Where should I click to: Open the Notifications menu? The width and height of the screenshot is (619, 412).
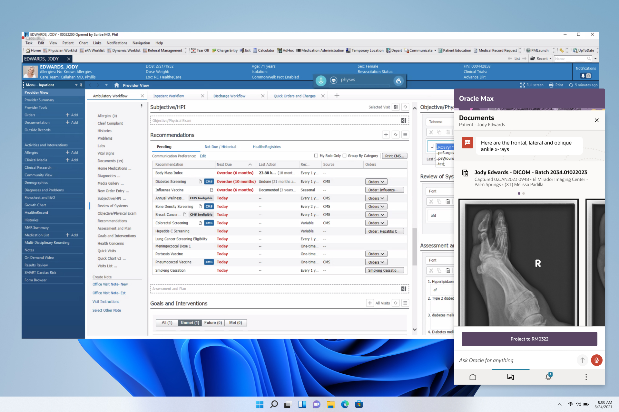(x=117, y=43)
